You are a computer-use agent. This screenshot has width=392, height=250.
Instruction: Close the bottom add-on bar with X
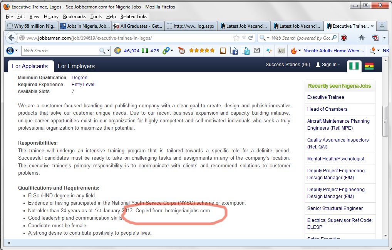point(9,243)
